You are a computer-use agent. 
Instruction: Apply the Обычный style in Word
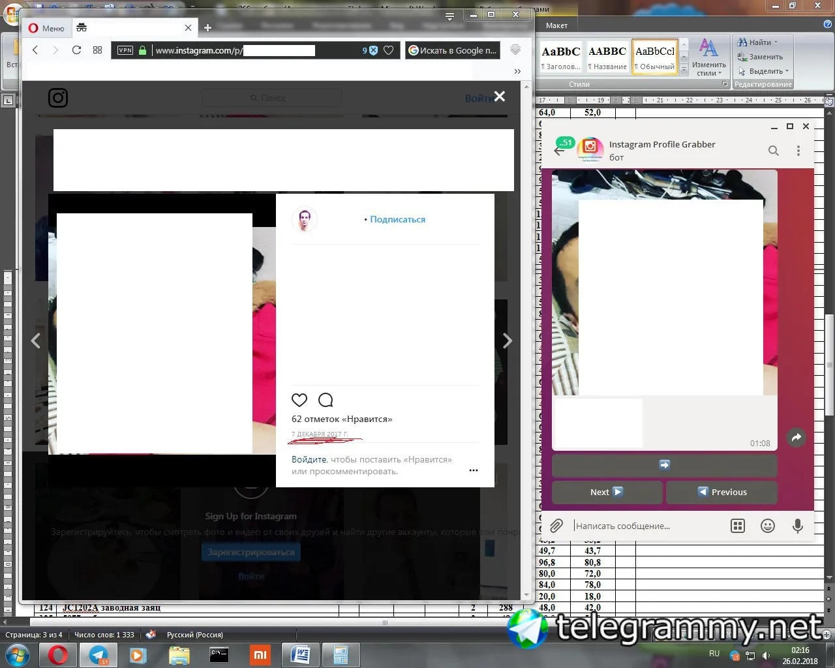(x=655, y=56)
